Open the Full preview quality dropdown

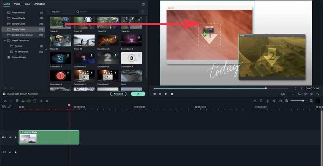[287, 94]
